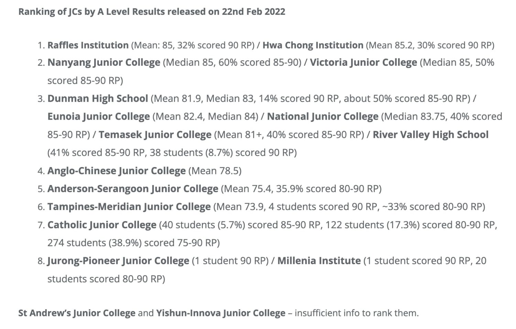The width and height of the screenshot is (516, 329).
Task: Click the Victoria Junior College name
Action: coord(363,63)
